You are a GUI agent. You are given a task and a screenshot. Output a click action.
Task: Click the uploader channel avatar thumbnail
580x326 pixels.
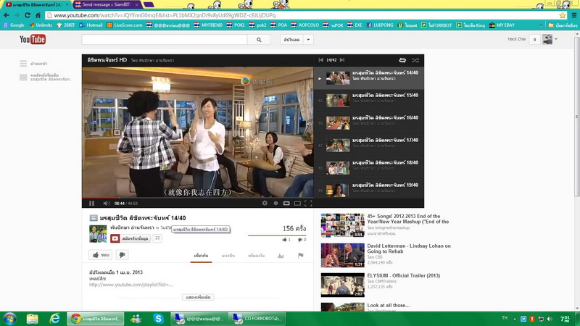coord(98,233)
